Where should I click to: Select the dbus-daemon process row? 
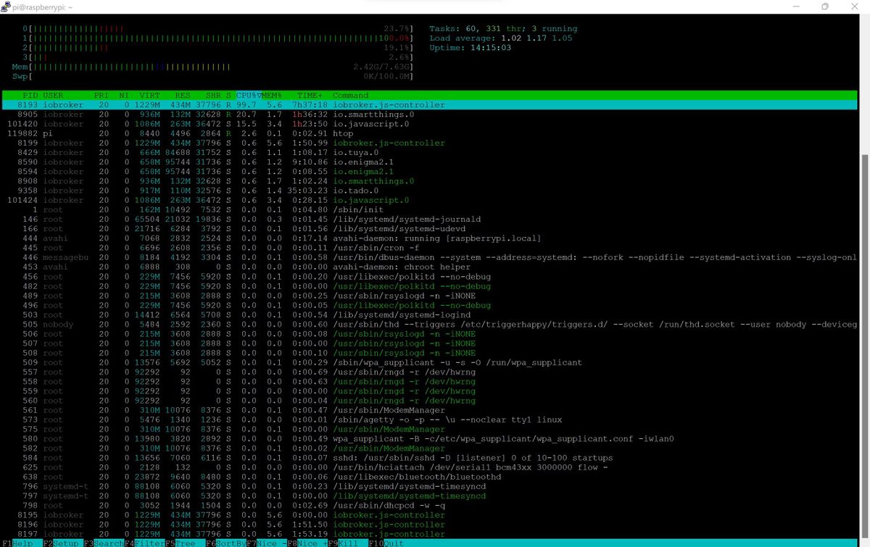pyautogui.click(x=429, y=257)
